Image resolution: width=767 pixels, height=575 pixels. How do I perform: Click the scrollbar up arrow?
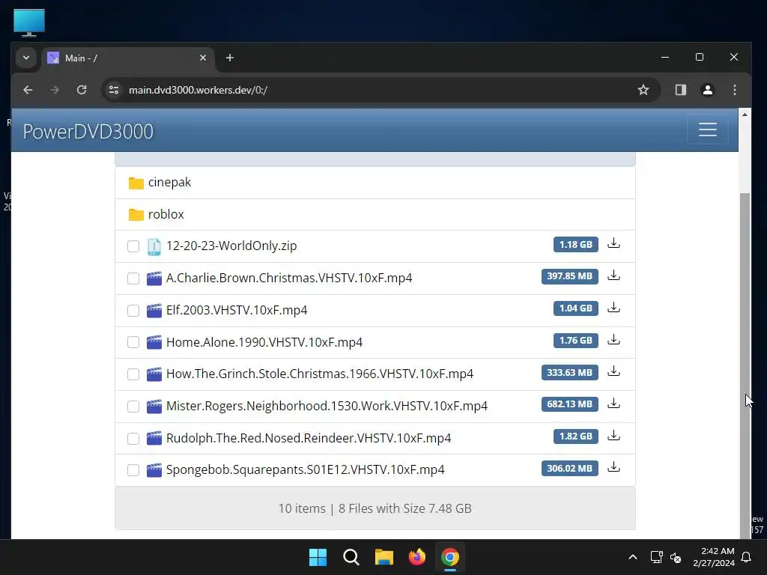(745, 115)
